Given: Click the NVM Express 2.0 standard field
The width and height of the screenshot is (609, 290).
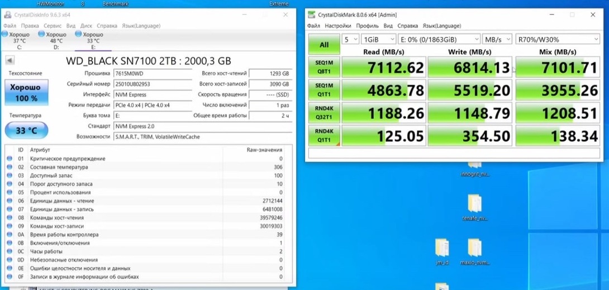Looking at the screenshot, I should (203, 126).
